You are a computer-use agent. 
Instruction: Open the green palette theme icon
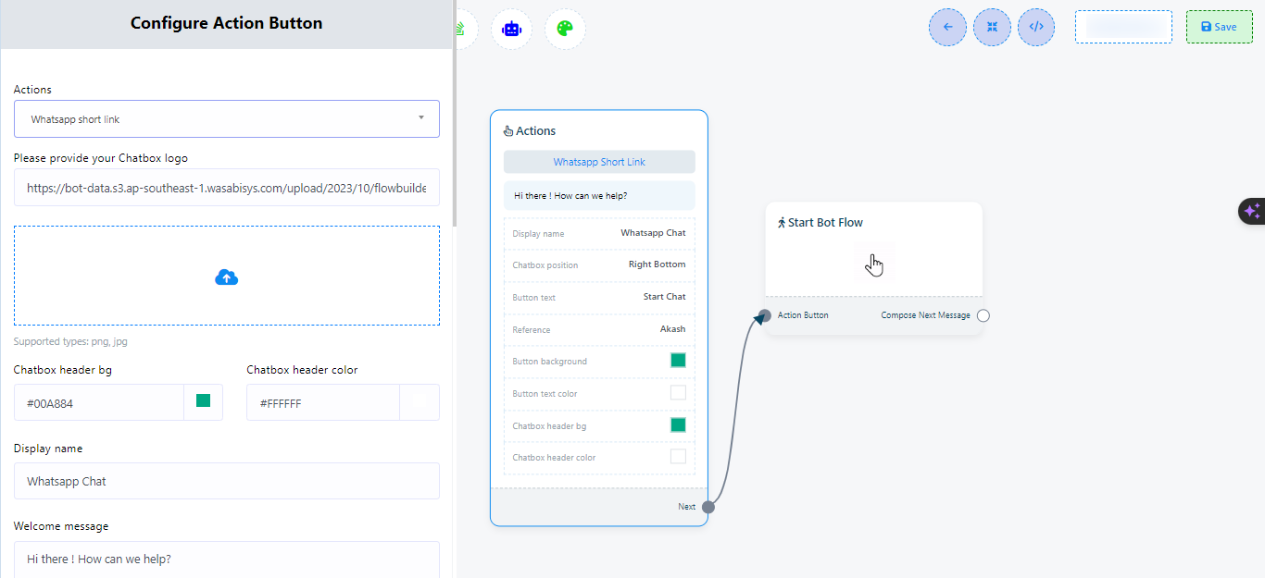[565, 29]
